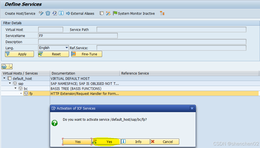Click the orange hierarchy icon in the toolbar
The height and width of the screenshot is (148, 260).
coord(162,13)
